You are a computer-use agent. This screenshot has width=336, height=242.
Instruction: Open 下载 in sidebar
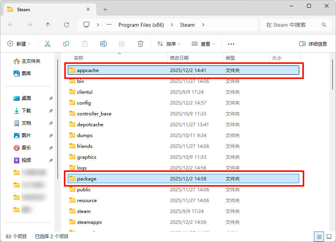pyautogui.click(x=22, y=111)
